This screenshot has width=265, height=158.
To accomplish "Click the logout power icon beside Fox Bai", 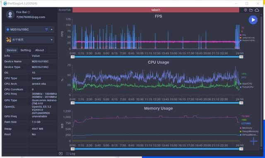I will [29, 12].
